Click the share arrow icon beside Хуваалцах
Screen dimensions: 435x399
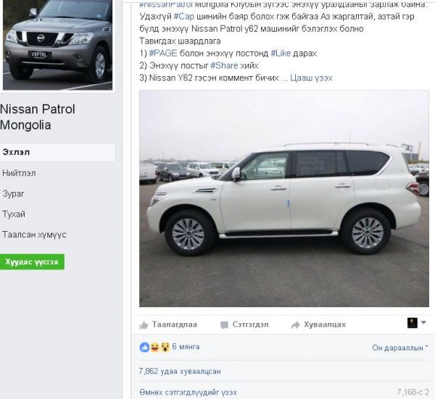pos(295,324)
